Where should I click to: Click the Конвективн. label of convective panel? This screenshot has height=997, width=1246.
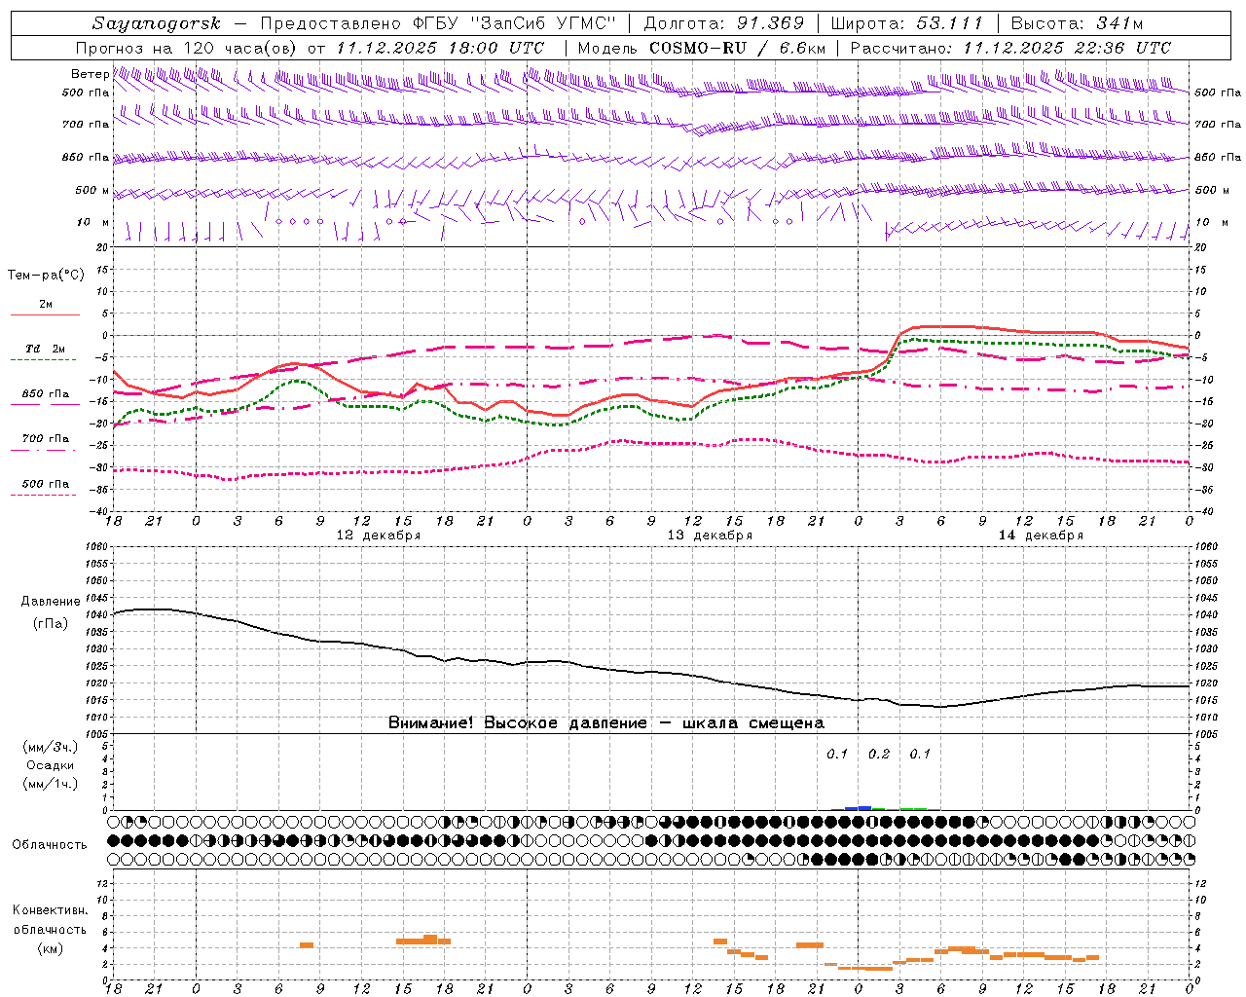coord(51,910)
